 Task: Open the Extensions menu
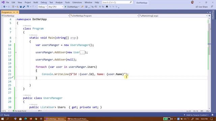(x=77, y=2)
